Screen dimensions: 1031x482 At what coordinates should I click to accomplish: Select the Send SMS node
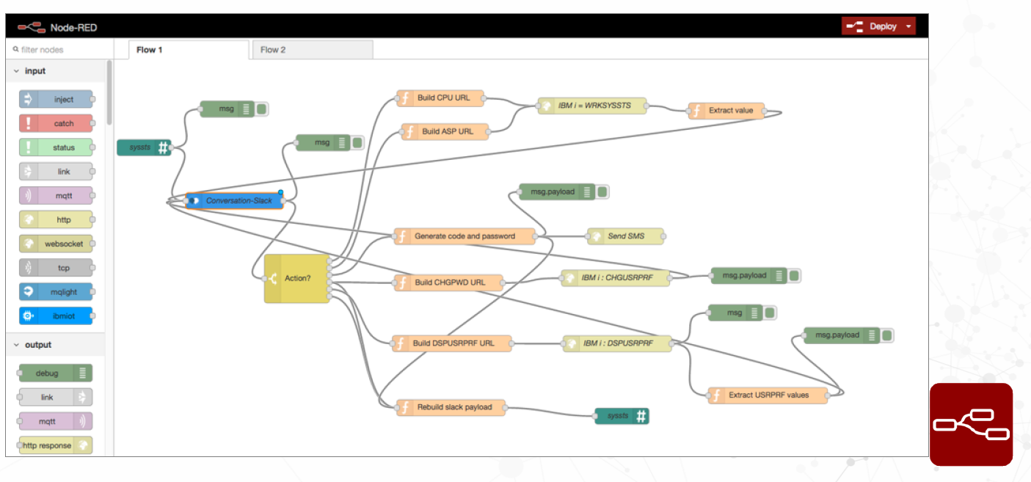click(x=625, y=236)
